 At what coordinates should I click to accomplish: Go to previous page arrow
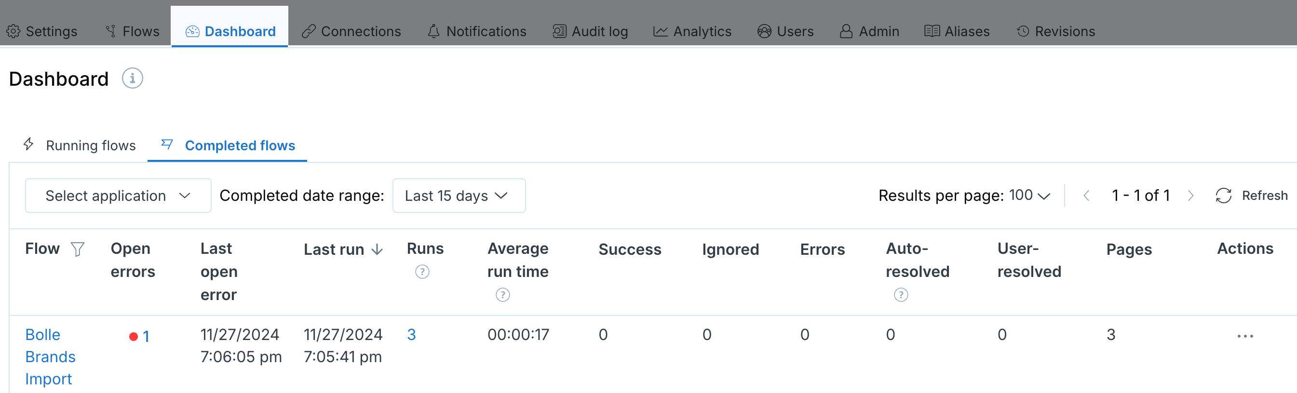1087,195
